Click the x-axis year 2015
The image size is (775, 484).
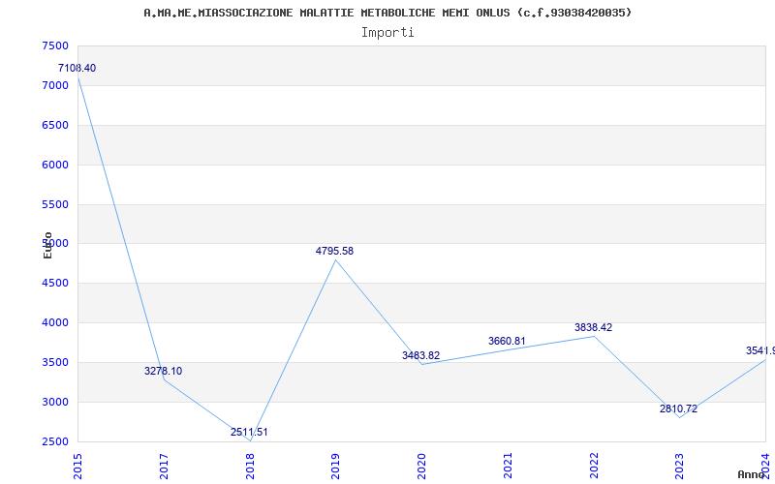(78, 466)
